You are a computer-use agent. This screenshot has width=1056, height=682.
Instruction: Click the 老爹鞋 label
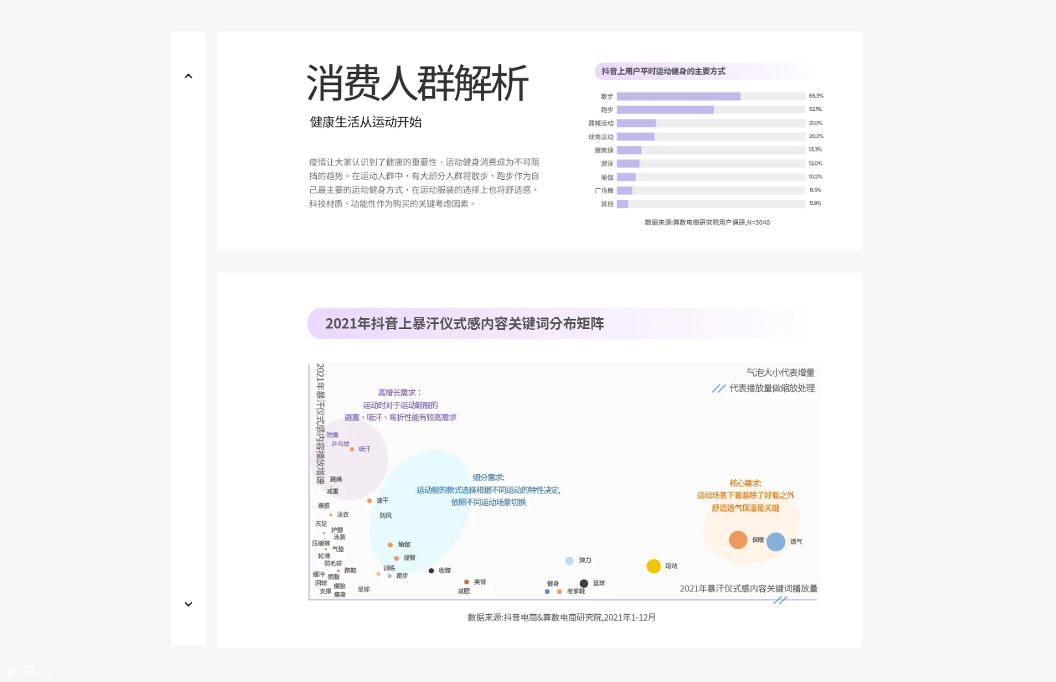(576, 591)
